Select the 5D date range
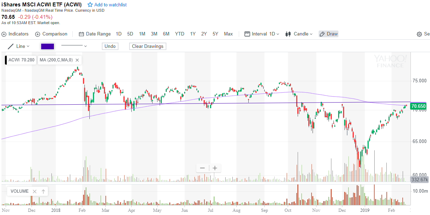 [x=130, y=34]
